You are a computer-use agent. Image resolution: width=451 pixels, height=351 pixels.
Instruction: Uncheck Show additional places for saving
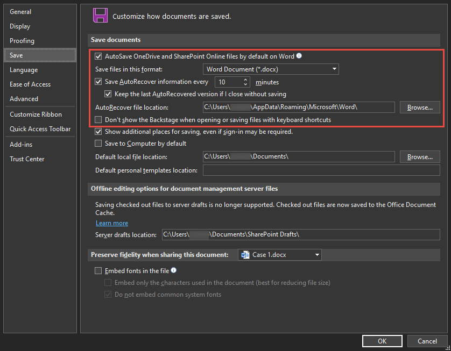coord(98,132)
